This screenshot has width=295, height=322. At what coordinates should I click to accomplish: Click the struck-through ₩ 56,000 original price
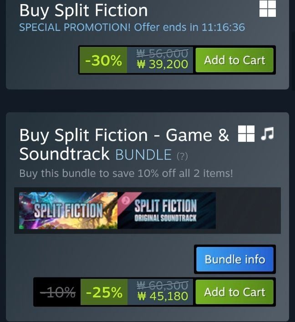point(162,53)
